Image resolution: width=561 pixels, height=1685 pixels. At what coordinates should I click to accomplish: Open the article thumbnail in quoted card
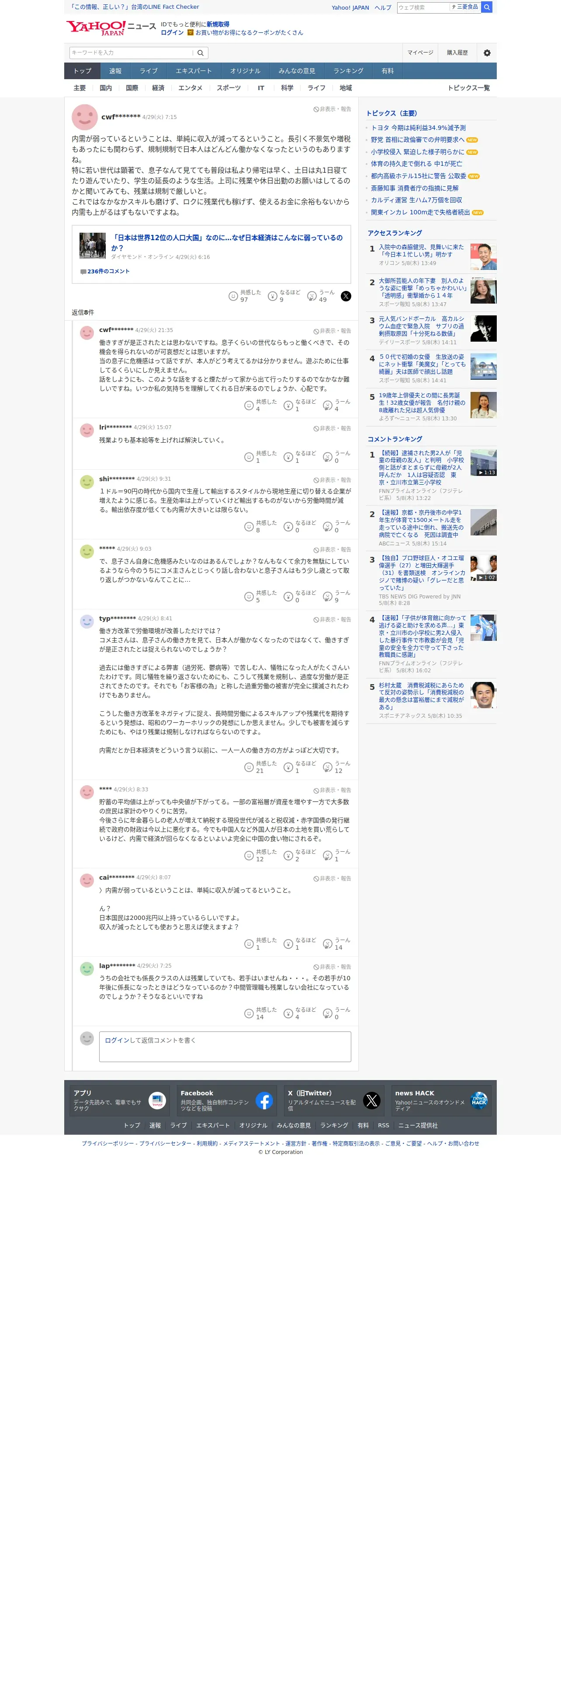pyautogui.click(x=93, y=246)
